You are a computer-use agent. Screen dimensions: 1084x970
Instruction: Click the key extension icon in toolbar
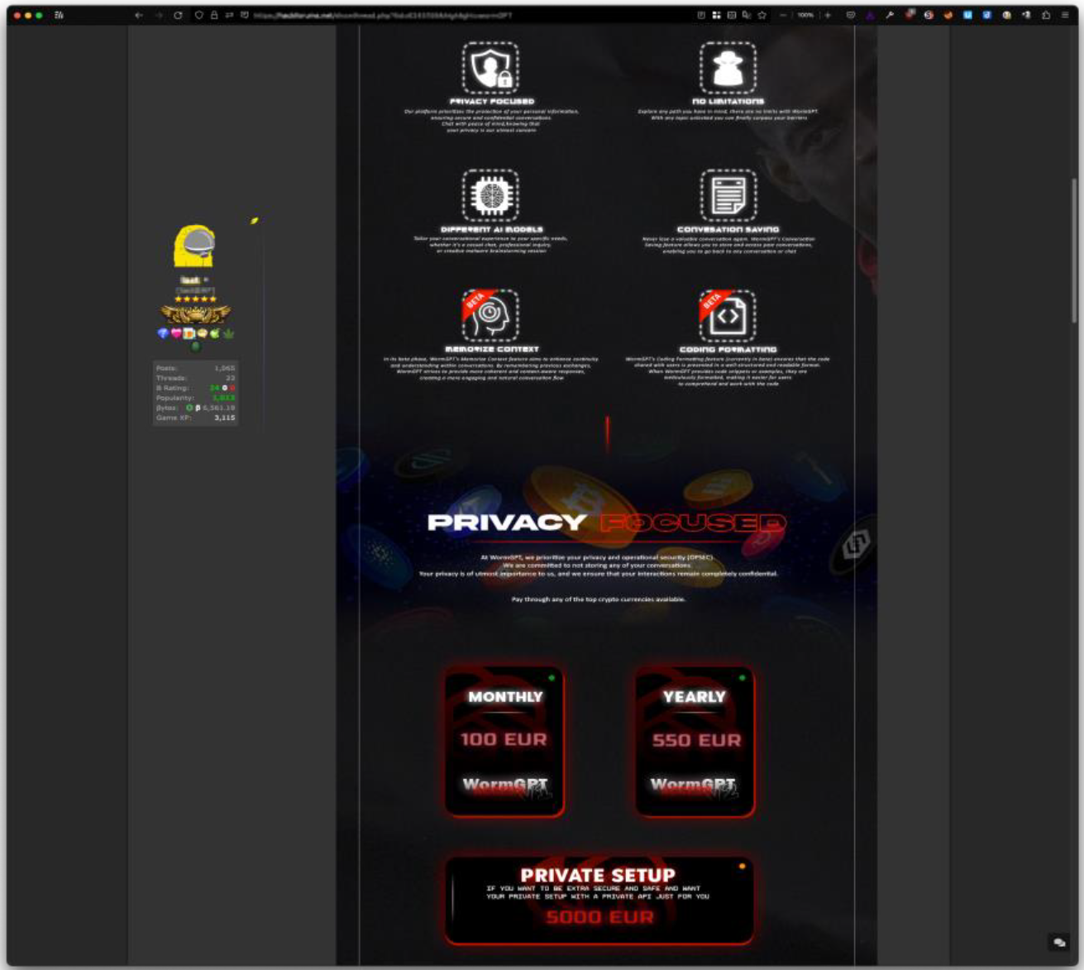(890, 16)
